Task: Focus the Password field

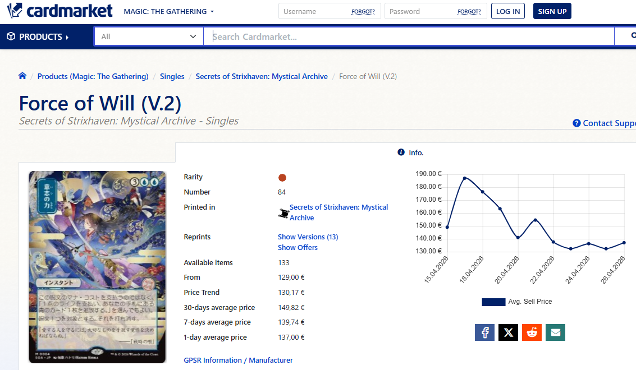Action: [436, 11]
